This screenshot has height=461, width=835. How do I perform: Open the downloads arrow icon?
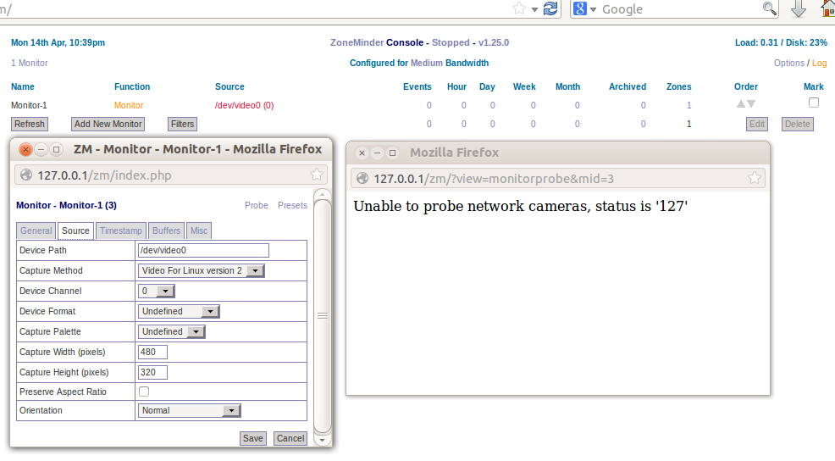click(798, 8)
